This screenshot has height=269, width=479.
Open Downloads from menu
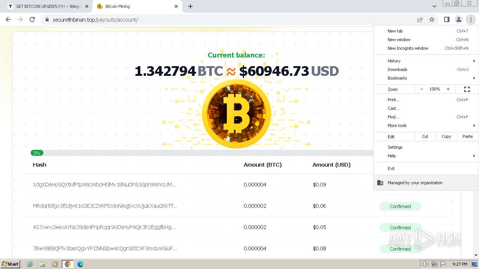coord(426,69)
